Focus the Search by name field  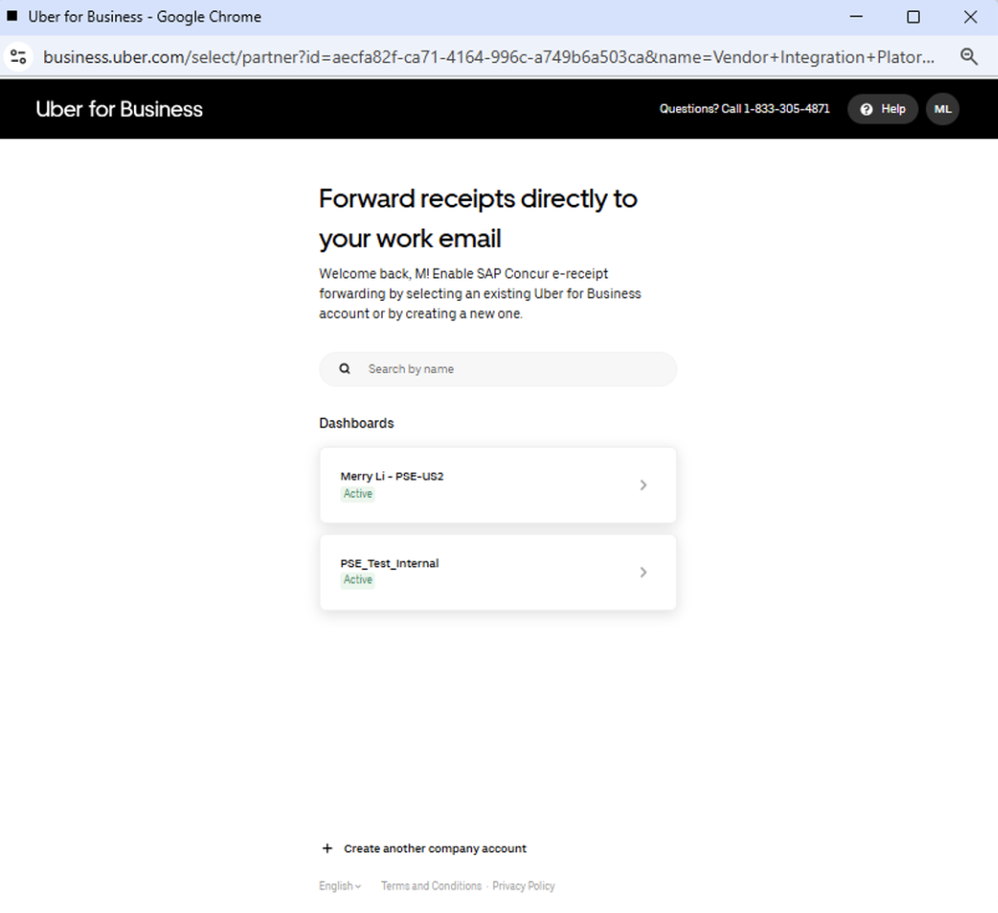[498, 369]
